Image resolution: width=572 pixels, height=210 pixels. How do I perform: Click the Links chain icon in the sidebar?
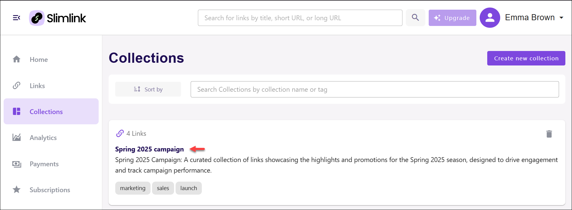click(x=17, y=85)
